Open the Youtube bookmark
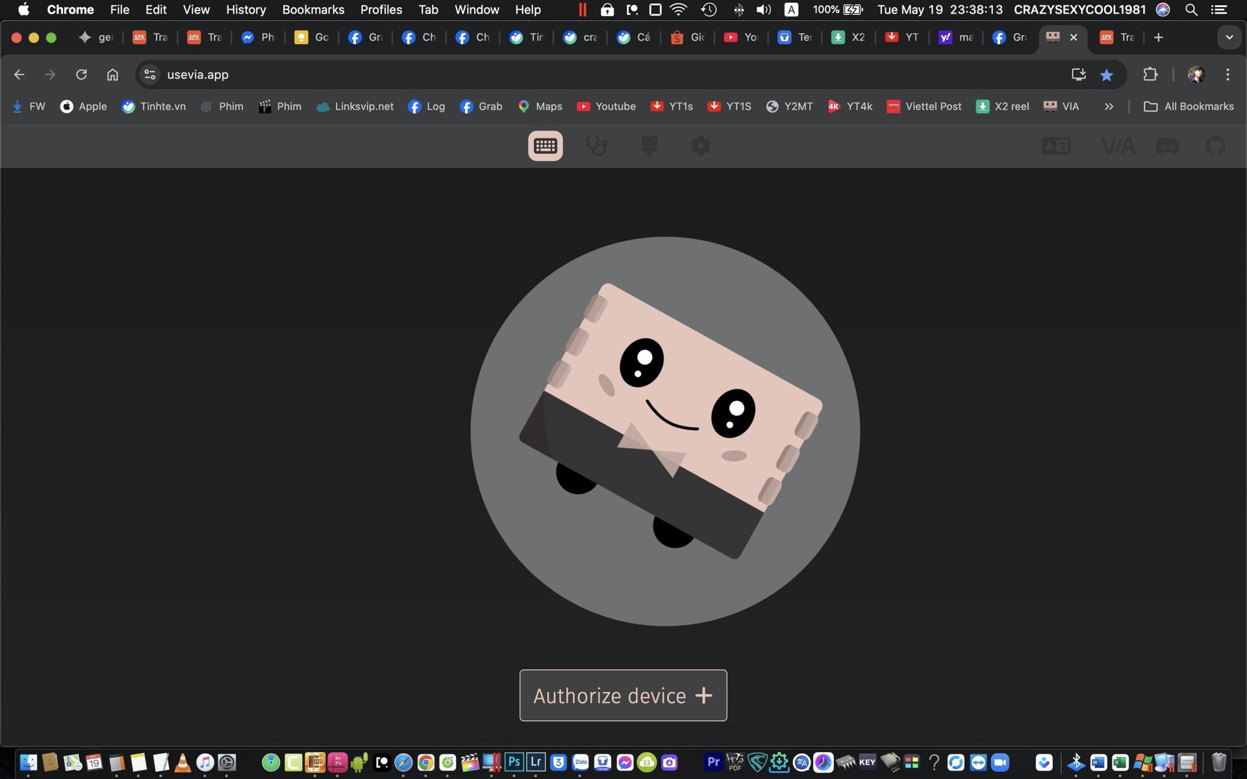 click(607, 106)
